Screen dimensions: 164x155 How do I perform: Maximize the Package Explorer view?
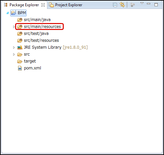click(x=156, y=5)
